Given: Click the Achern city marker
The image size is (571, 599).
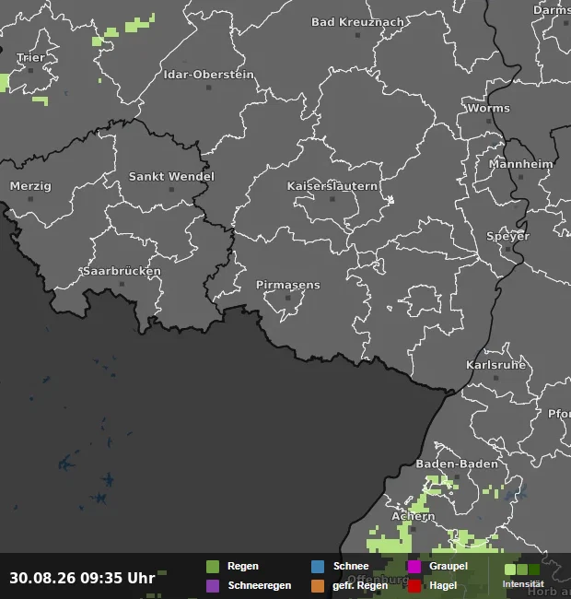Looking at the screenshot, I should coord(413,529).
